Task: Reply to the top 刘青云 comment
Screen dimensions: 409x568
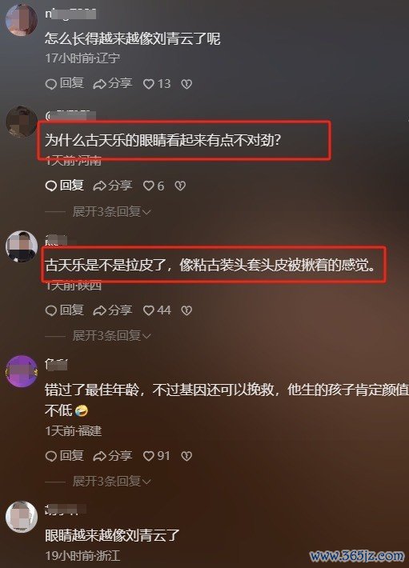Action: click(x=65, y=84)
